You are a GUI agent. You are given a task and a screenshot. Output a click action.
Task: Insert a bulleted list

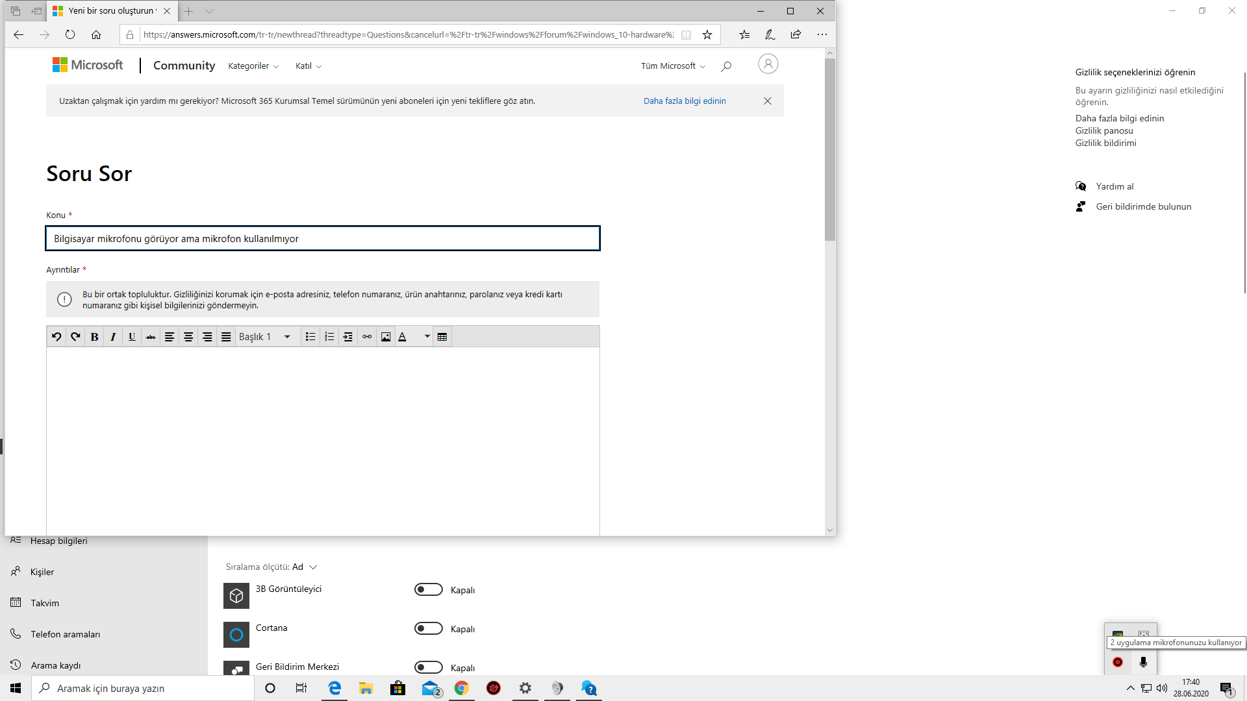[x=310, y=337]
